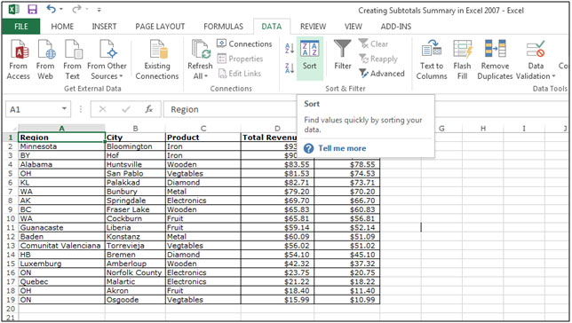Click the Flash Fill icon
Screen dimensions: 572x323
tap(462, 59)
